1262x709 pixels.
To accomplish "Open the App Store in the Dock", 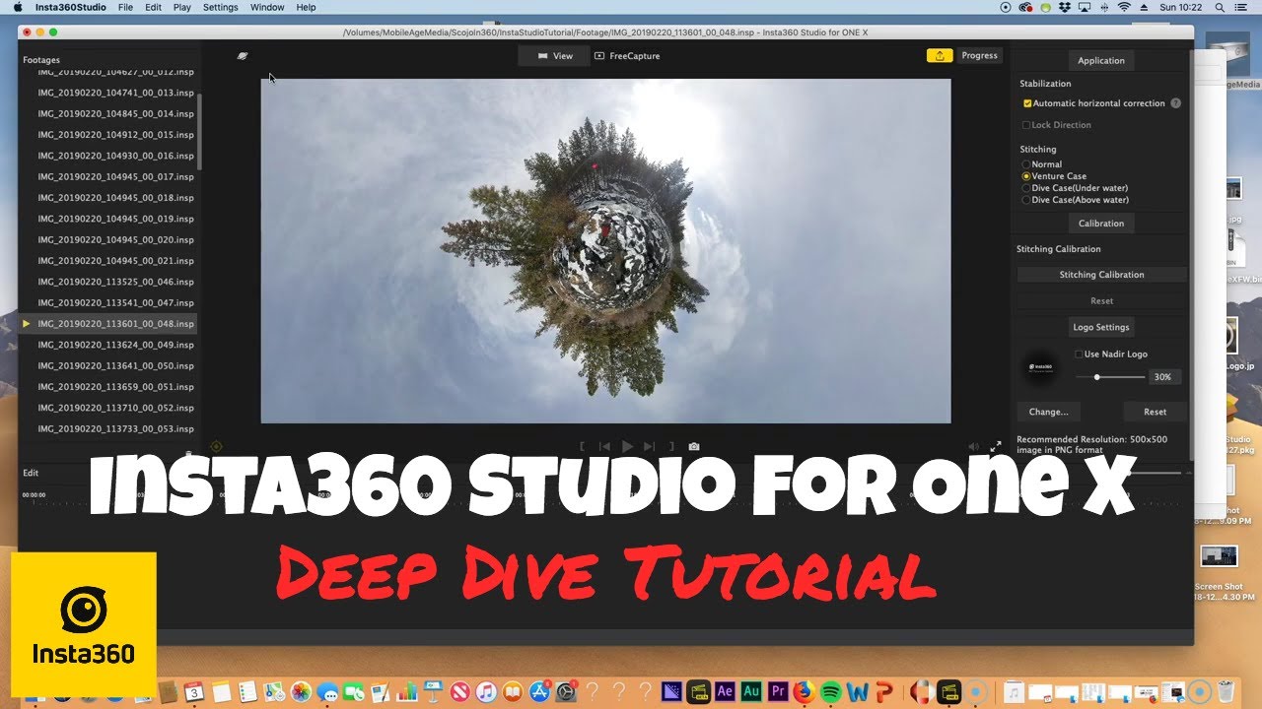I will [x=539, y=691].
